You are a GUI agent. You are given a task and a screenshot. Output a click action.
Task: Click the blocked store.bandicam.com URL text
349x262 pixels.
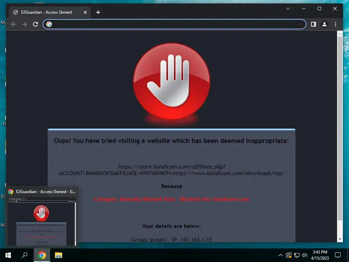(172, 170)
